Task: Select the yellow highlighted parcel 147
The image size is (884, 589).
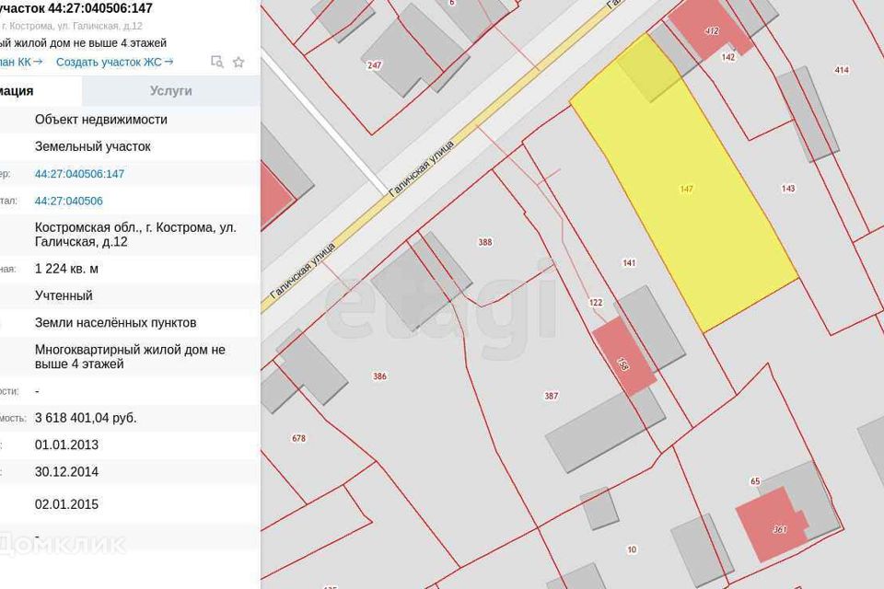Action: [x=686, y=189]
